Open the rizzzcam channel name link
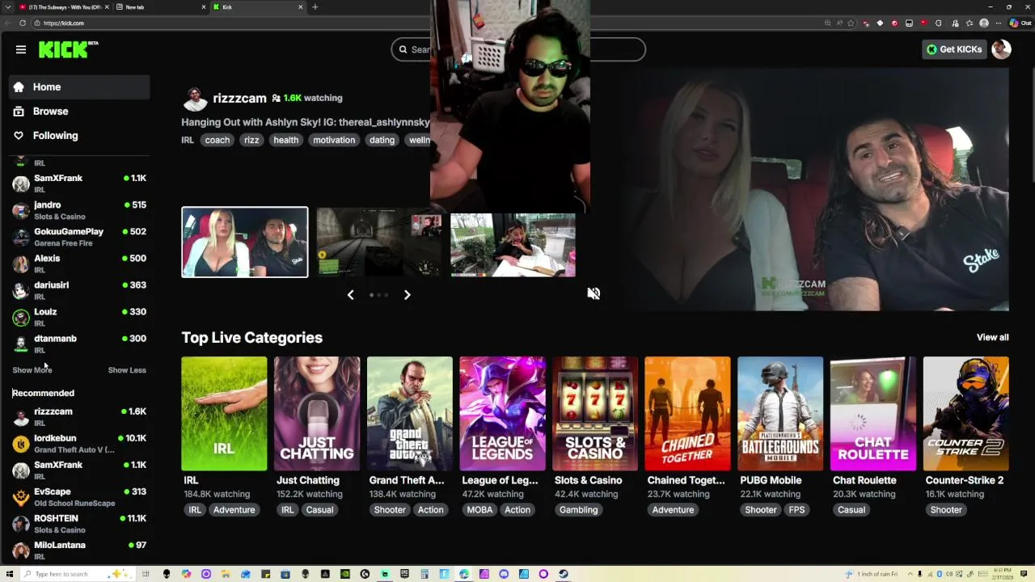Image resolution: width=1035 pixels, height=582 pixels. (x=239, y=98)
